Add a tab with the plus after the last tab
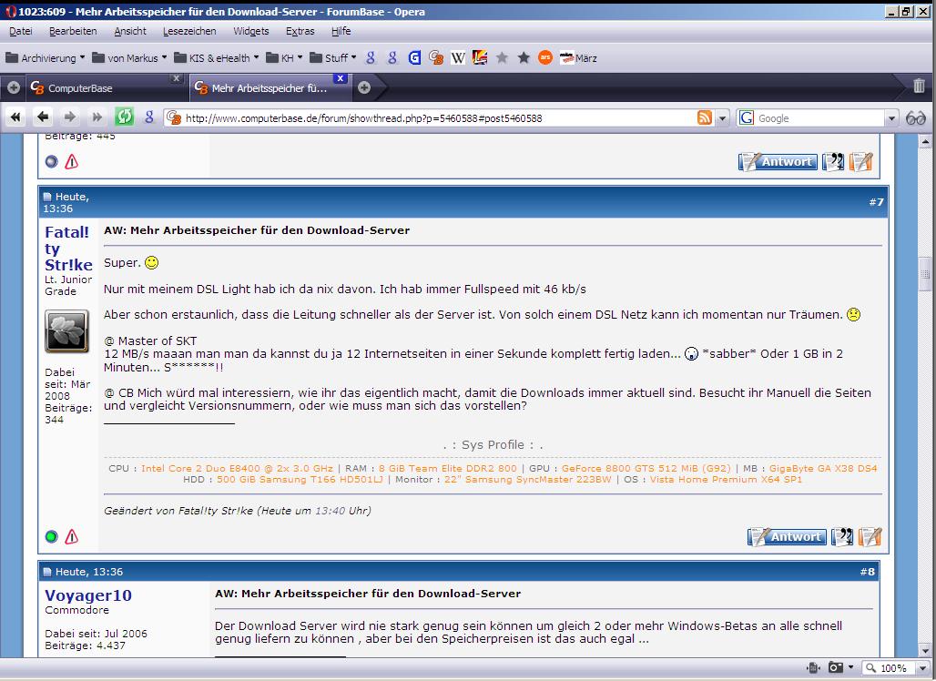Viewport: 936px width, 681px height. pyautogui.click(x=364, y=87)
